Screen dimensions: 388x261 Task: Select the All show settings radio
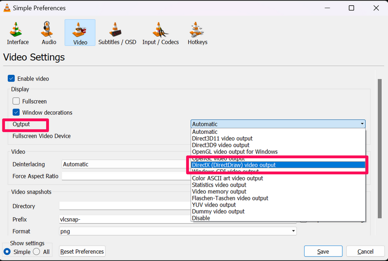36,252
